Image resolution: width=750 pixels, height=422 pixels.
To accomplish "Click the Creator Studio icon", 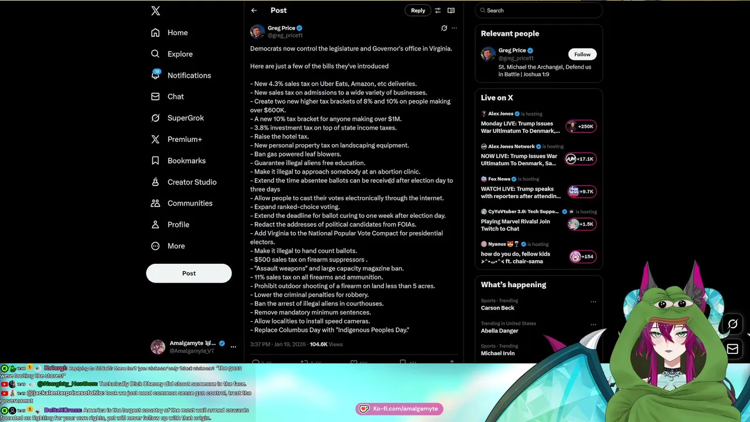I will pyautogui.click(x=155, y=182).
